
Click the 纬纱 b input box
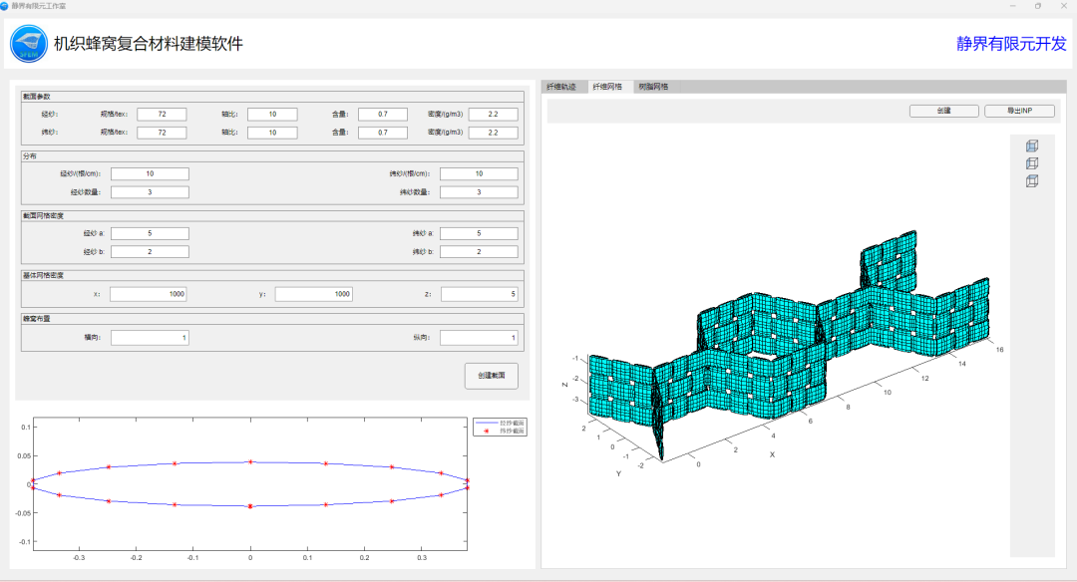click(x=479, y=252)
